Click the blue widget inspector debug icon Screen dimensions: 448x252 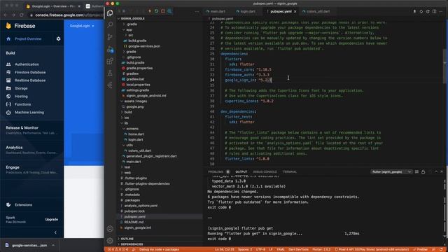(169, 11)
